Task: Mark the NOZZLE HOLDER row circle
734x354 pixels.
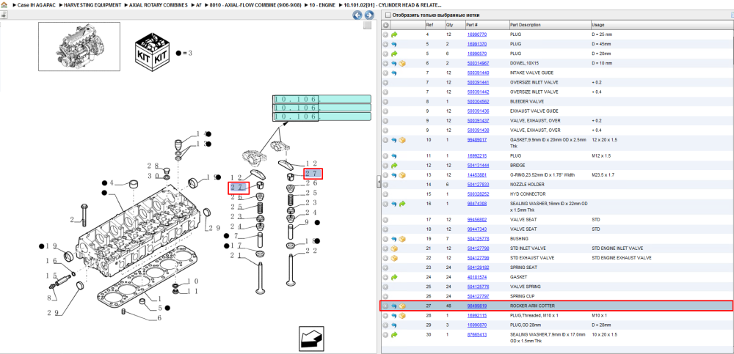Action: coord(386,185)
